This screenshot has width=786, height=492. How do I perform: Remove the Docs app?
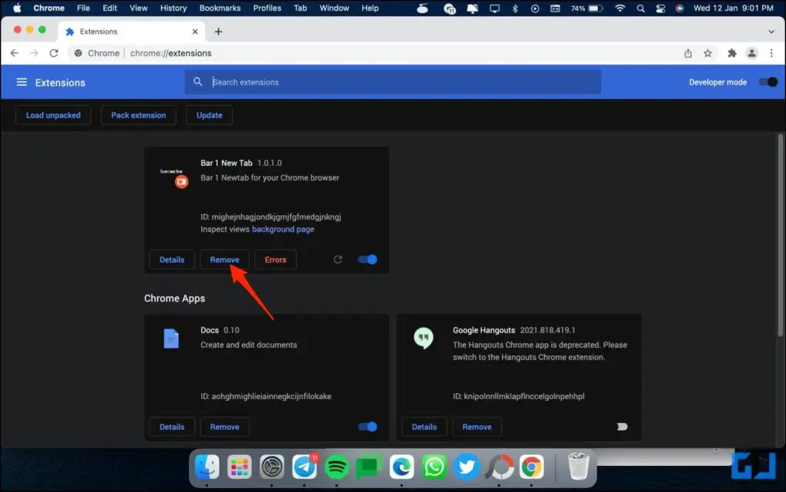(225, 427)
